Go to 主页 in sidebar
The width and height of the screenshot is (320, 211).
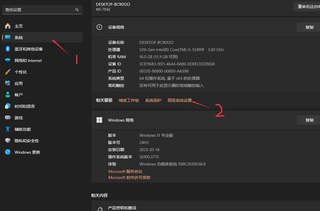[x=18, y=26]
